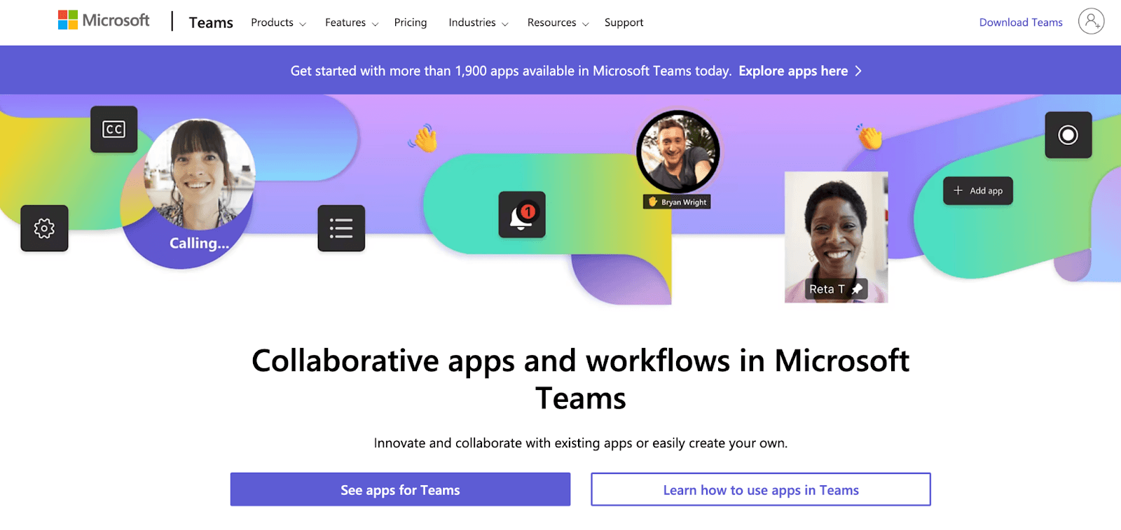
Task: Click Download Teams link
Action: 1021,22
